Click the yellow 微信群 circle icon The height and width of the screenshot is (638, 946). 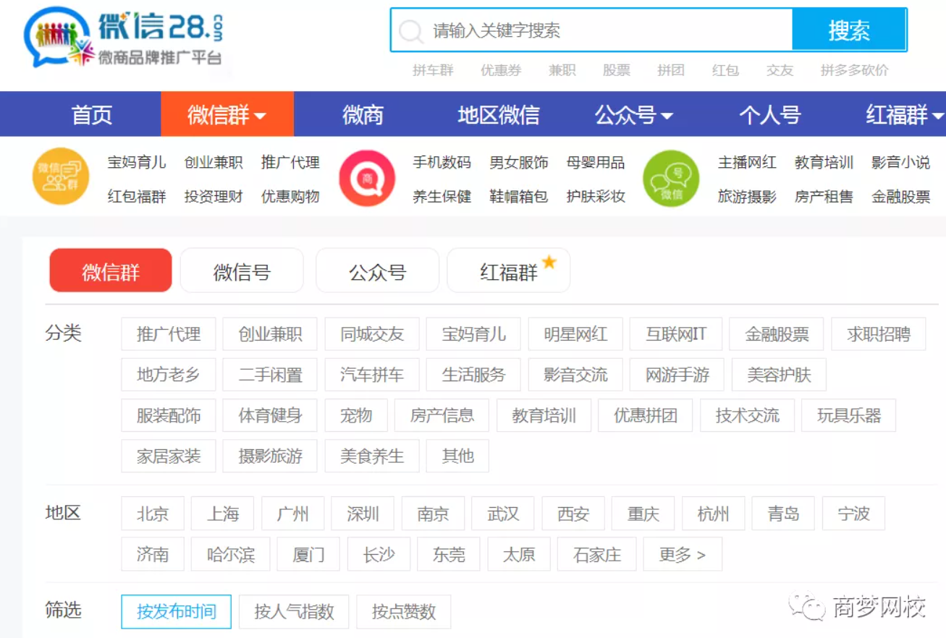[61, 177]
